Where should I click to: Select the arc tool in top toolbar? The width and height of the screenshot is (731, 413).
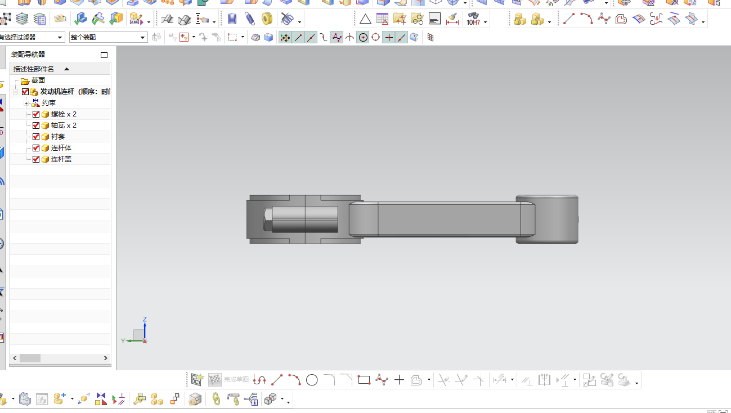pyautogui.click(x=586, y=19)
